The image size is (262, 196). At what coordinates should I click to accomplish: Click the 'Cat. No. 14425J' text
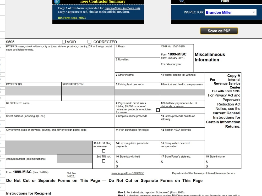click(71, 175)
